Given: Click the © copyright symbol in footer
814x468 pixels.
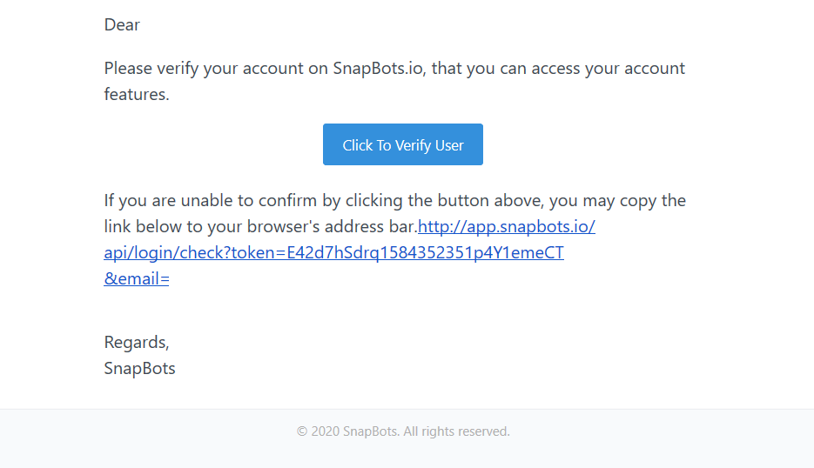Looking at the screenshot, I should (x=301, y=431).
